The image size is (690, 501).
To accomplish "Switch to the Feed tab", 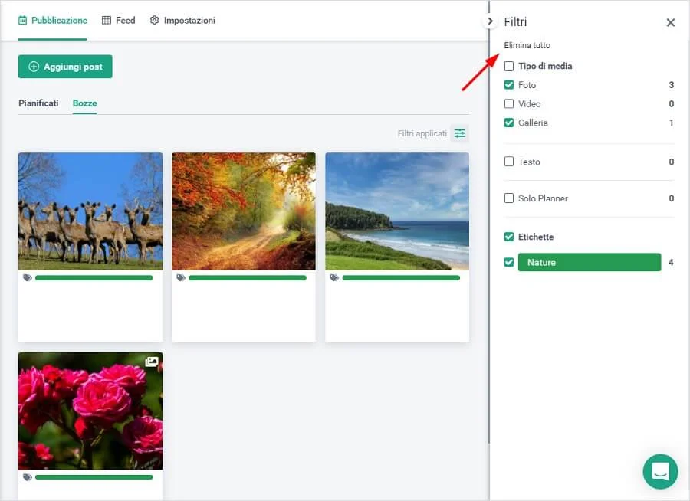I will point(118,21).
